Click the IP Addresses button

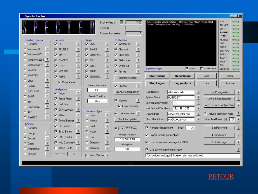[219, 135]
